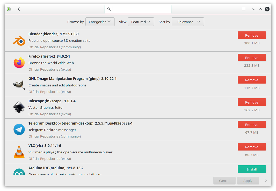276x191 pixels.
Task: Remove Blender package
Action: click(x=252, y=35)
